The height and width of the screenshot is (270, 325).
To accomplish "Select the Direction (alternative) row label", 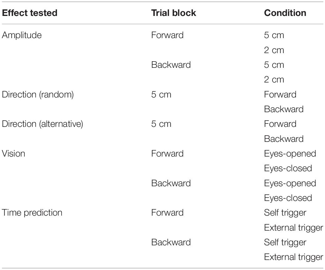I will pyautogui.click(x=42, y=124).
